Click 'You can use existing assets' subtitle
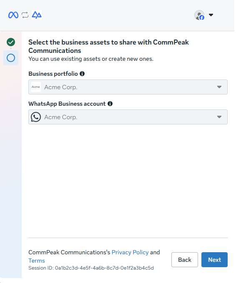Image resolution: width=236 pixels, height=283 pixels. point(91,59)
